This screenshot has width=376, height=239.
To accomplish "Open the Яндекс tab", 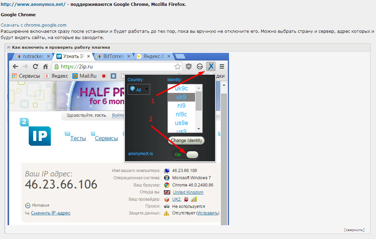I will pos(153,56).
